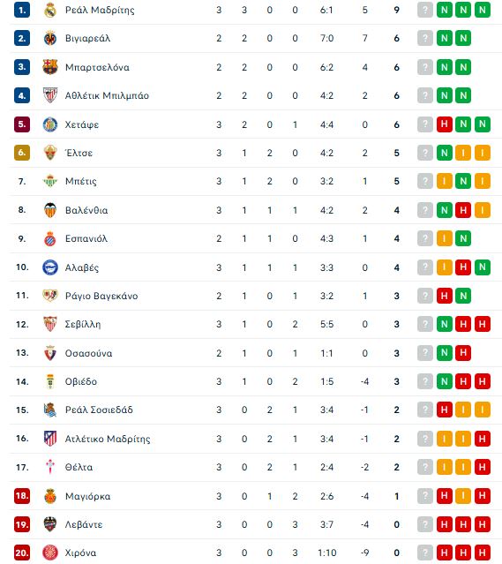This screenshot has width=502, height=564.
Task: Click the Barcelona club crest
Action: (x=50, y=67)
